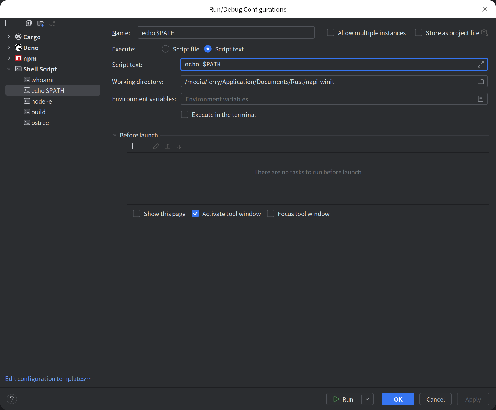Remove before launch task
496x410 pixels.
point(144,146)
